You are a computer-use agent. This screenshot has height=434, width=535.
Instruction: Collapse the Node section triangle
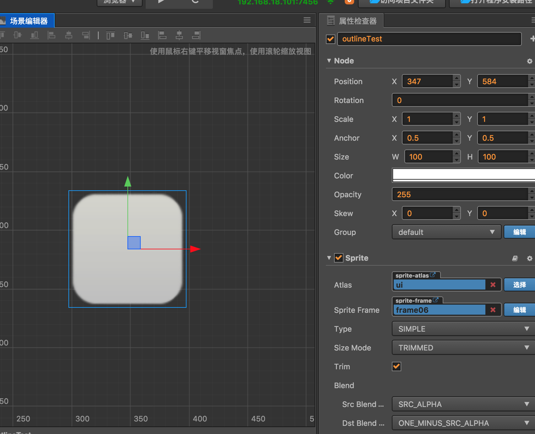(x=329, y=61)
